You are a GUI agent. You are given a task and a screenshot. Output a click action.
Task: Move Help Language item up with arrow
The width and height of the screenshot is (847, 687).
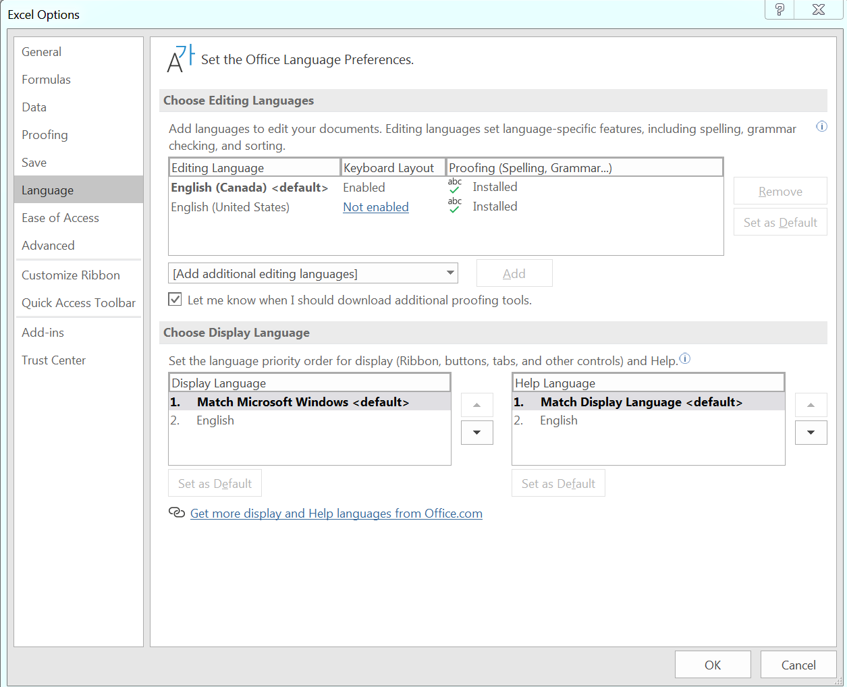pos(811,405)
